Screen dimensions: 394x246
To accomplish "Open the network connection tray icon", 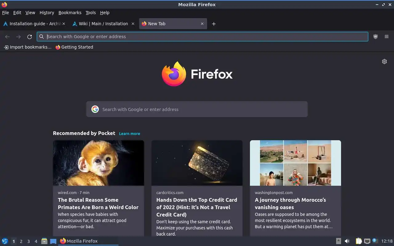I will pos(367,241).
